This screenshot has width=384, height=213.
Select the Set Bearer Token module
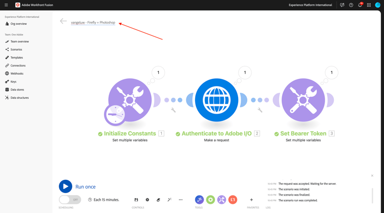[x=303, y=100]
